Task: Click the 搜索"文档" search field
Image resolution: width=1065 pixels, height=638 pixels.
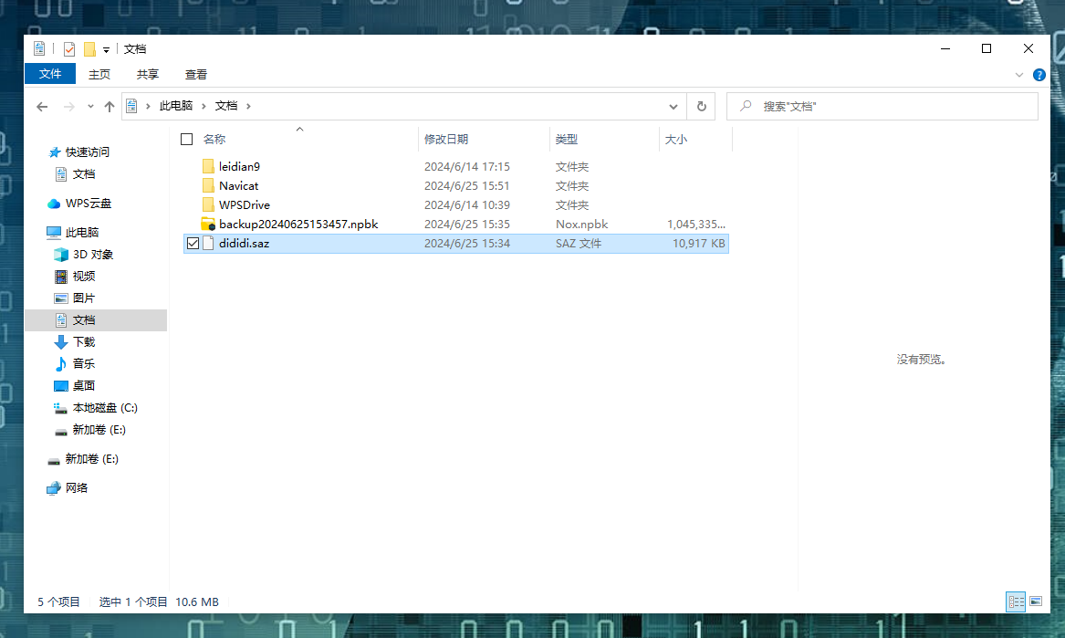Action: (x=890, y=106)
